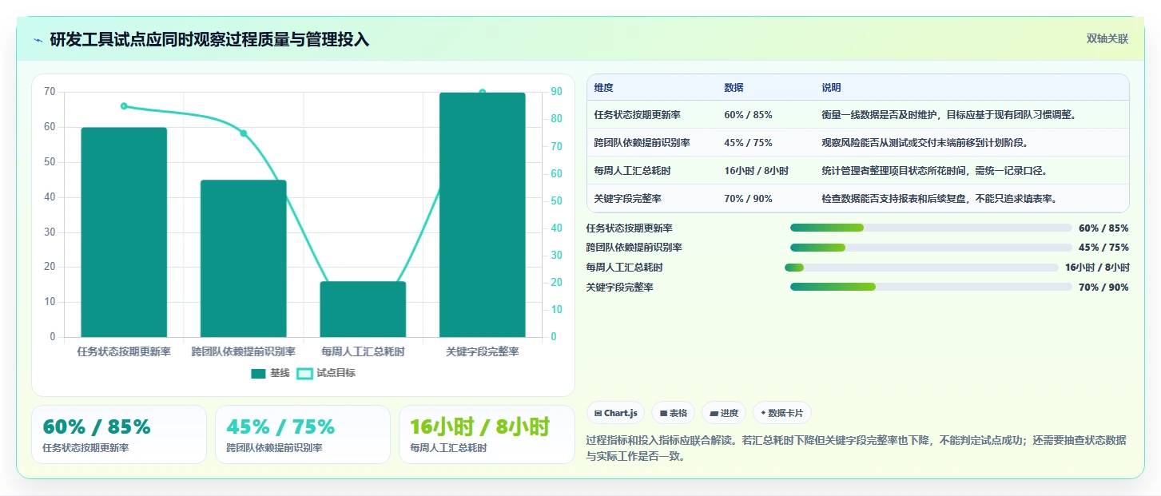The width and height of the screenshot is (1161, 496).
Task: Click the 维度 column header
Action: 604,87
